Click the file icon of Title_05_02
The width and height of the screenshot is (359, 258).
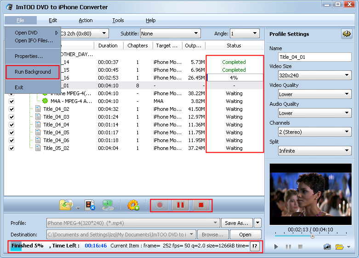point(38,148)
